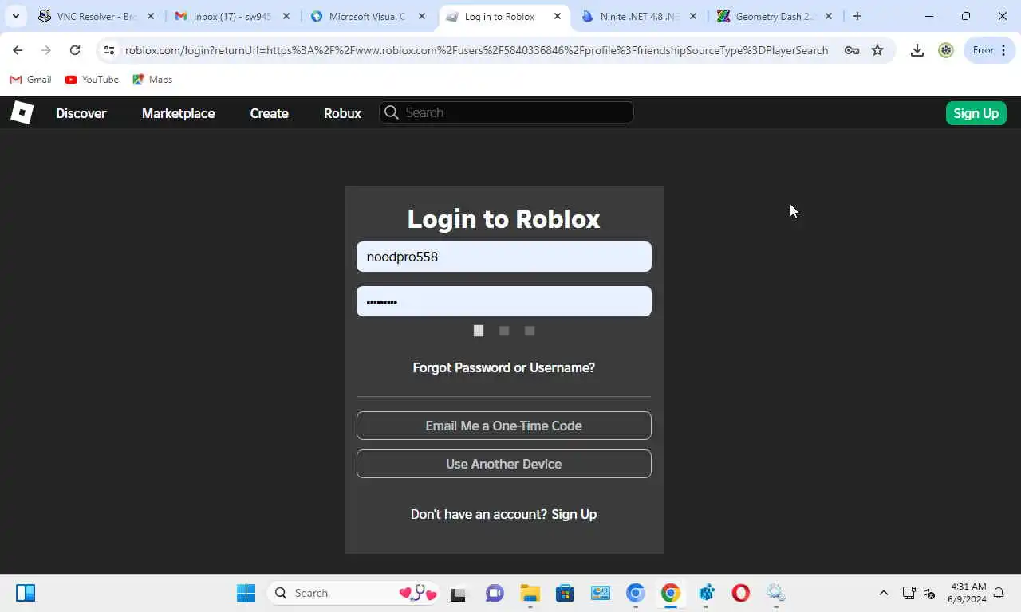The width and height of the screenshot is (1021, 612).
Task: Open the Opera browser taskbar icon
Action: (741, 593)
